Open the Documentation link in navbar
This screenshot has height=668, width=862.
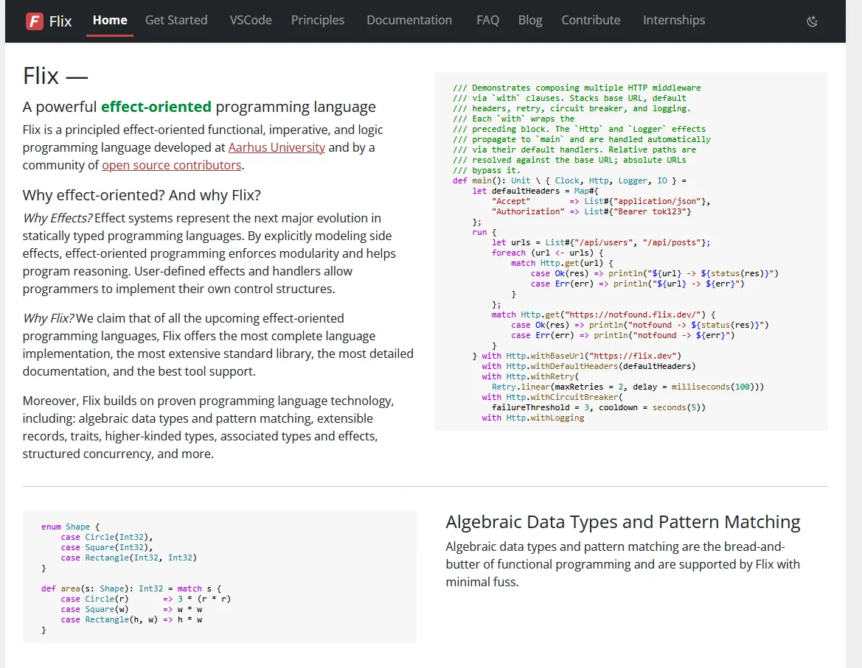coord(409,21)
